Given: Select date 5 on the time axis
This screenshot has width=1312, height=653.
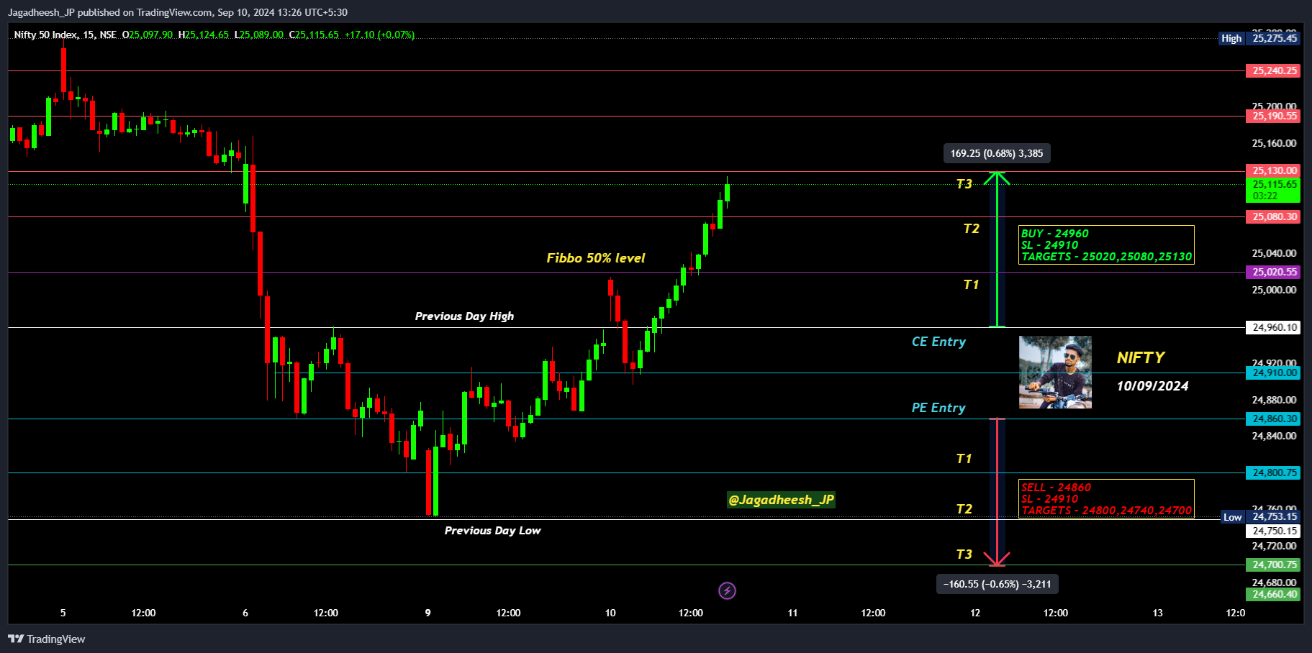Looking at the screenshot, I should [63, 613].
